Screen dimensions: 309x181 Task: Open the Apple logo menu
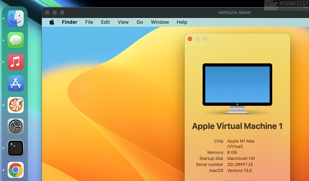[52, 22]
